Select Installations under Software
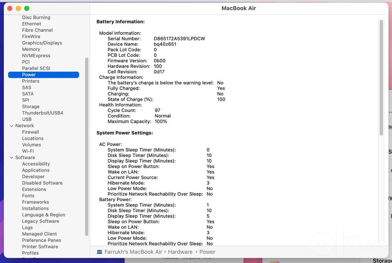 tap(35, 208)
